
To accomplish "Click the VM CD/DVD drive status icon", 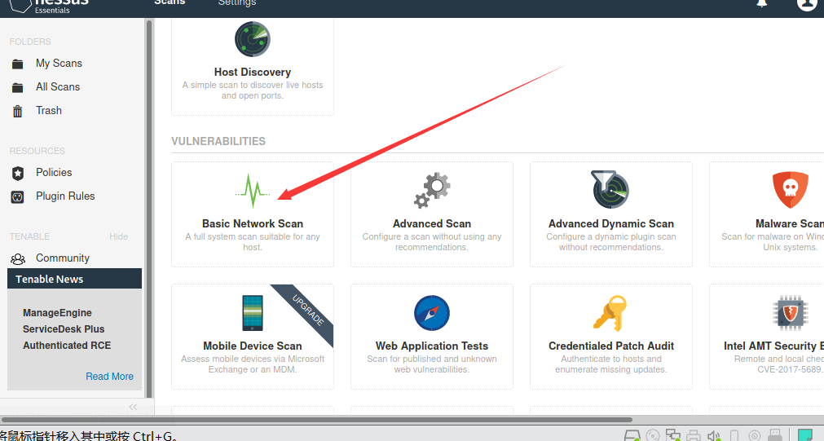I will 652,436.
